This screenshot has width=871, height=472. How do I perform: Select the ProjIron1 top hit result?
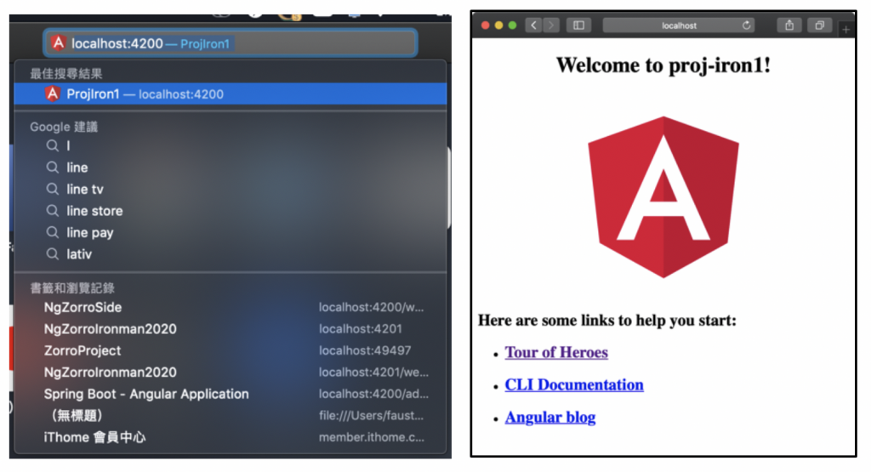(230, 94)
